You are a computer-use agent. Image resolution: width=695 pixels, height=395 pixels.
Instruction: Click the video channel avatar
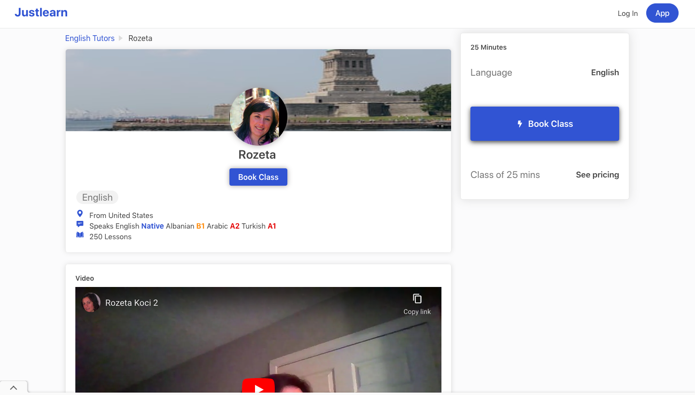click(x=91, y=303)
